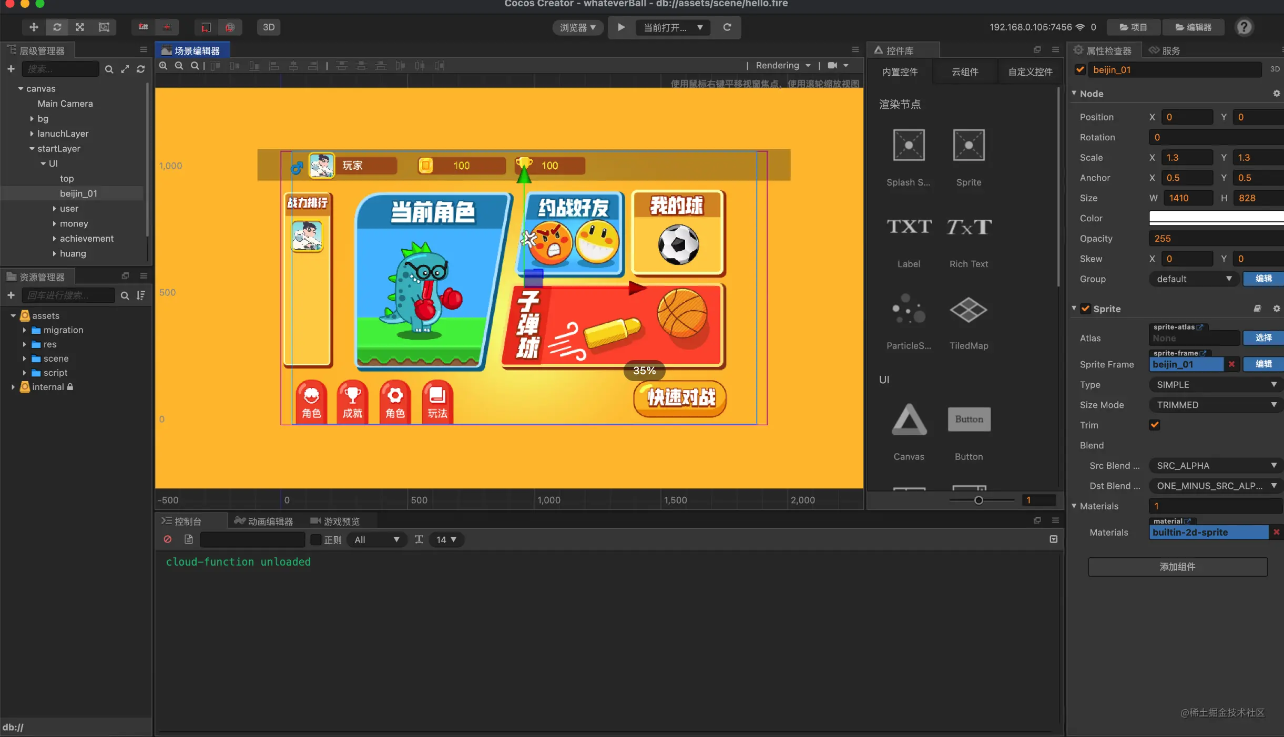Select the move transform tool
The image size is (1284, 737).
[34, 27]
